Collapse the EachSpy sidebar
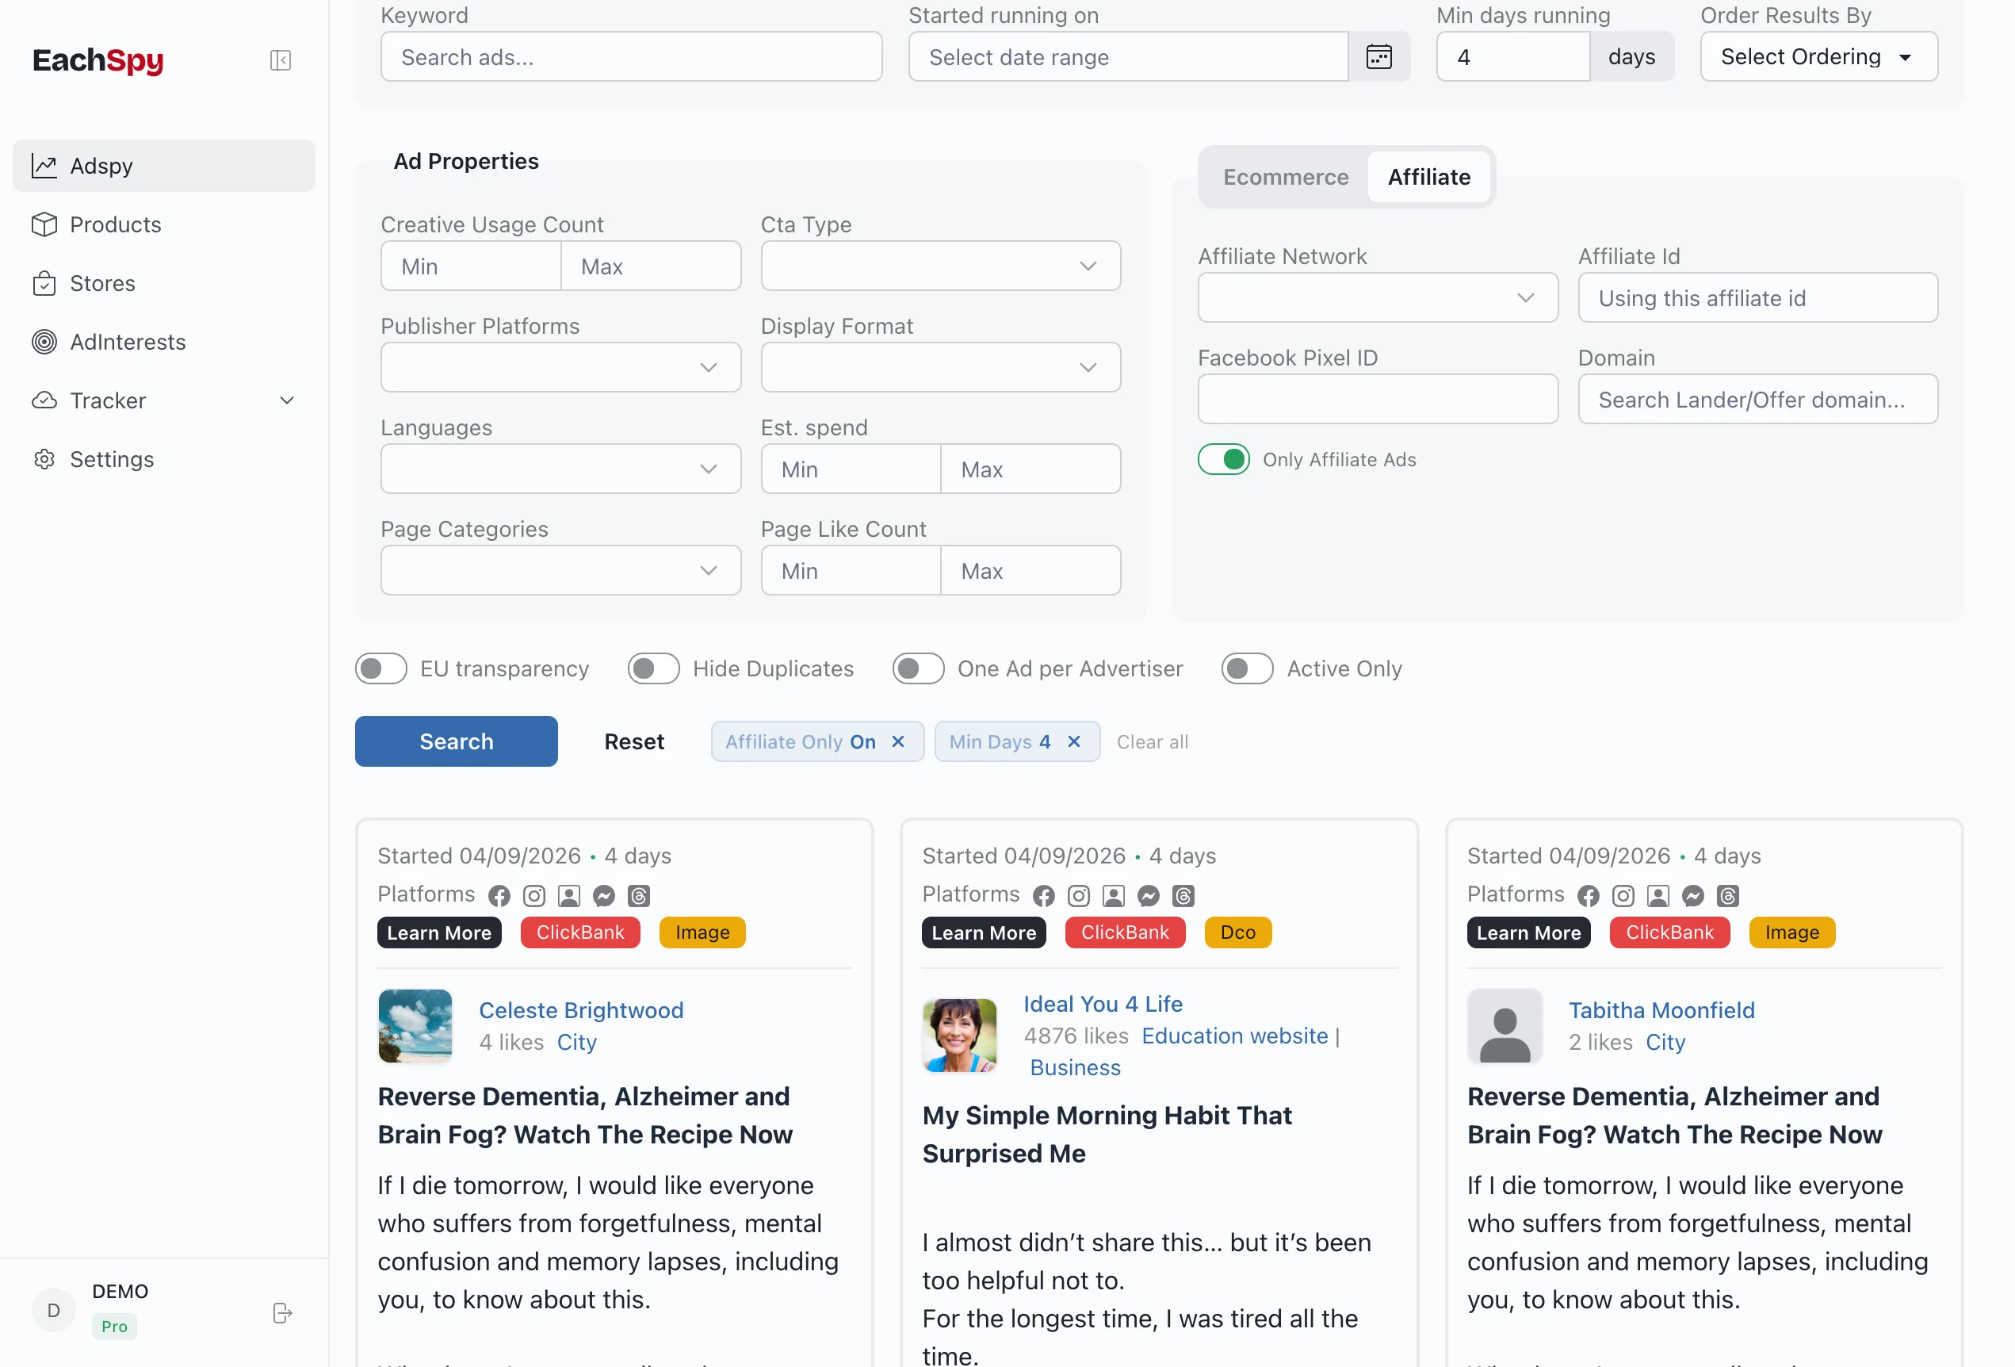 279,59
